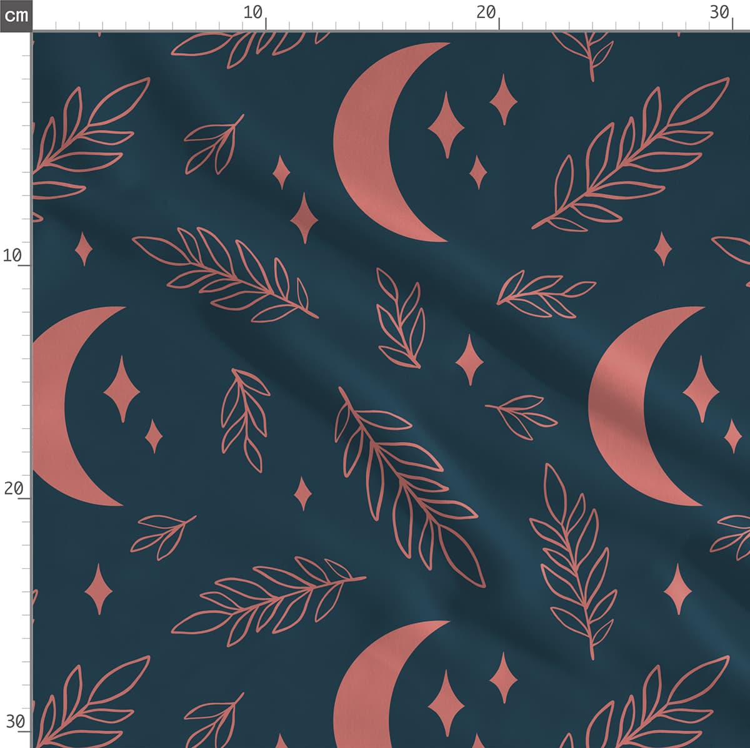The image size is (750, 748).
Task: Select the 30 label on the horizontal ruler
Action: point(719,12)
